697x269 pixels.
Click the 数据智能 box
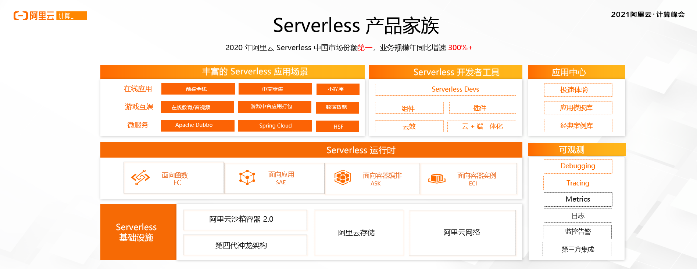point(337,107)
